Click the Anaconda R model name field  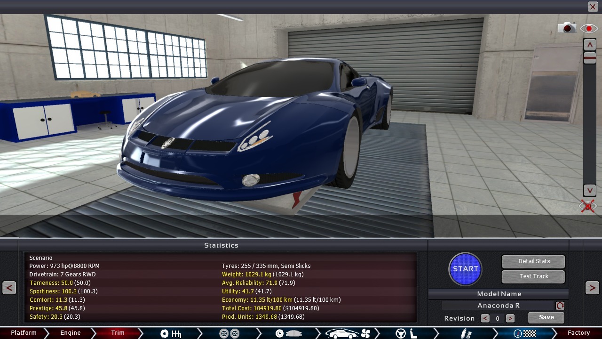(x=498, y=306)
